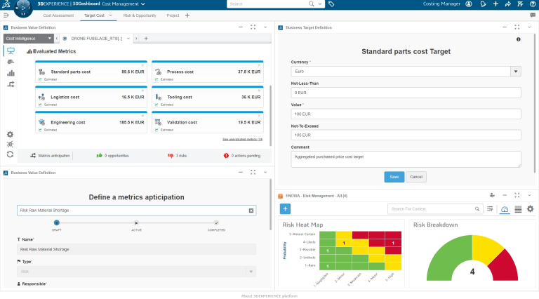Click the tag icon next to search bar
539x299 pixels.
pos(331,4)
